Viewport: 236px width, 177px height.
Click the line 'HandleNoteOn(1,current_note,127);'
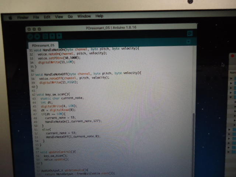click(73, 121)
